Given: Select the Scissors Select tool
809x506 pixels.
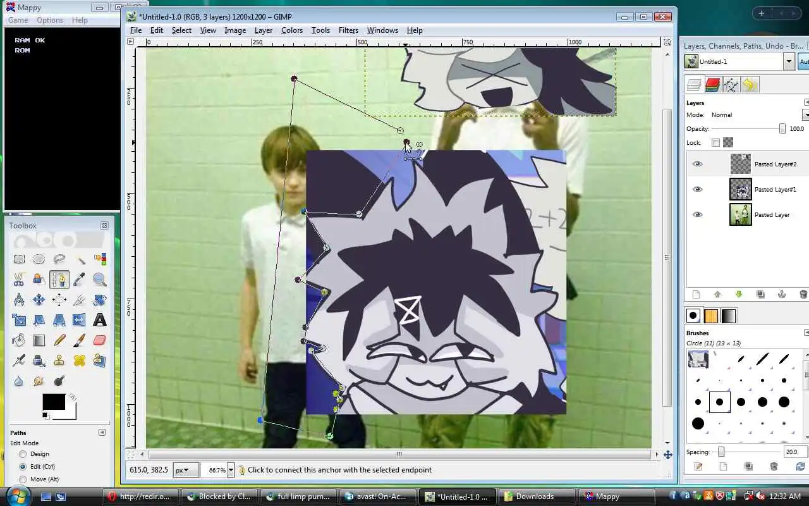Looking at the screenshot, I should pyautogui.click(x=19, y=280).
